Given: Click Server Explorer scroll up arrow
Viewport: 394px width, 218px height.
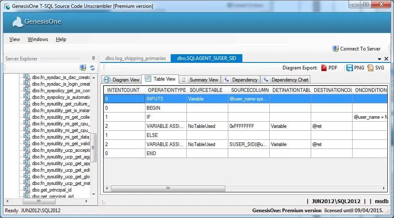Looking at the screenshot, I should pyautogui.click(x=94, y=77).
